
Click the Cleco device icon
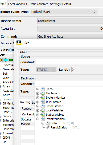coord(43,89)
